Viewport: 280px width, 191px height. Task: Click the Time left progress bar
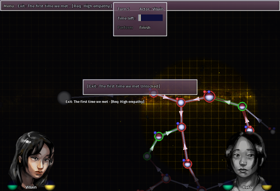click(150, 18)
